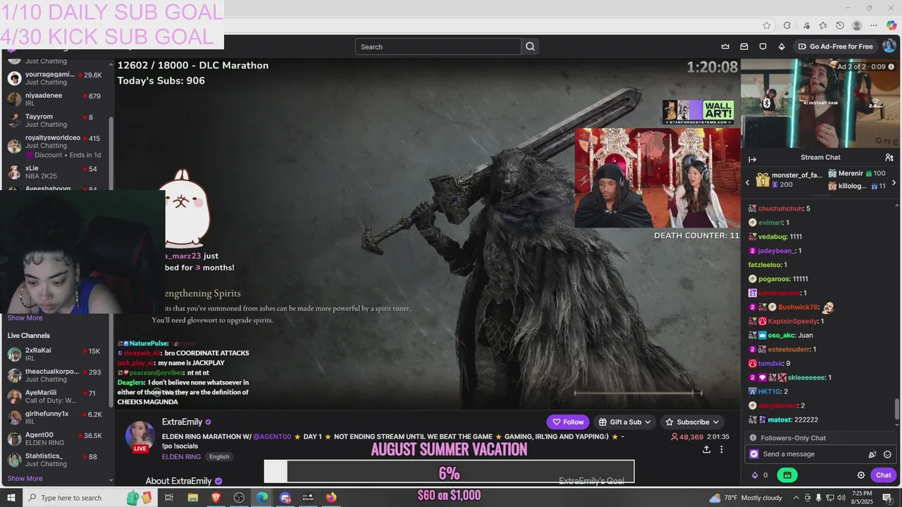The width and height of the screenshot is (902, 507).
Task: Open the notifications inbox icon
Action: coord(744,46)
